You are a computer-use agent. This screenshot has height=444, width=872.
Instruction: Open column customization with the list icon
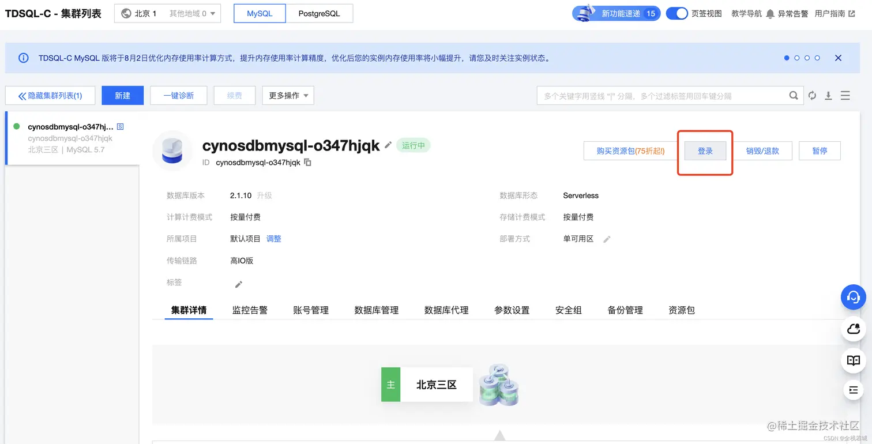pos(844,95)
